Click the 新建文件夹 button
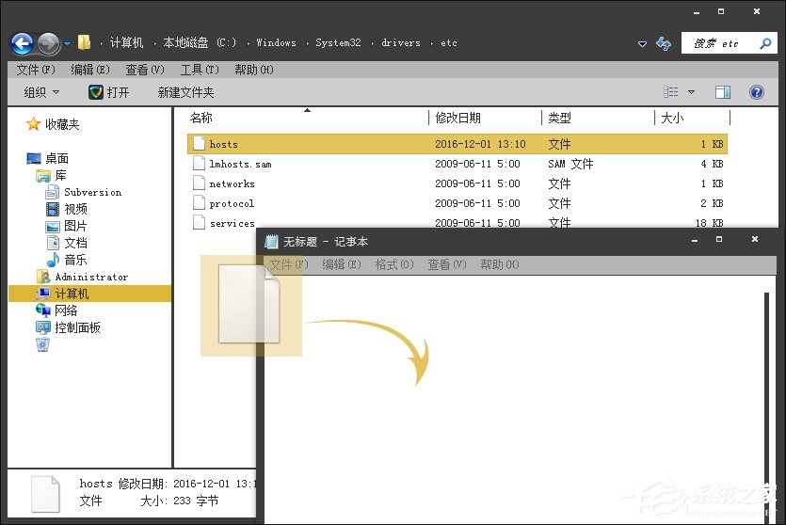Screen dimensions: 786x525 click(x=185, y=92)
